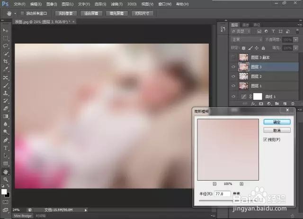
Task: Select the Blur tool
Action: click(6, 124)
